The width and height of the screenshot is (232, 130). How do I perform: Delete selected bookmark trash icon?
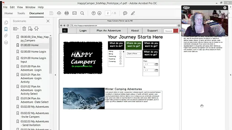tap(24, 29)
